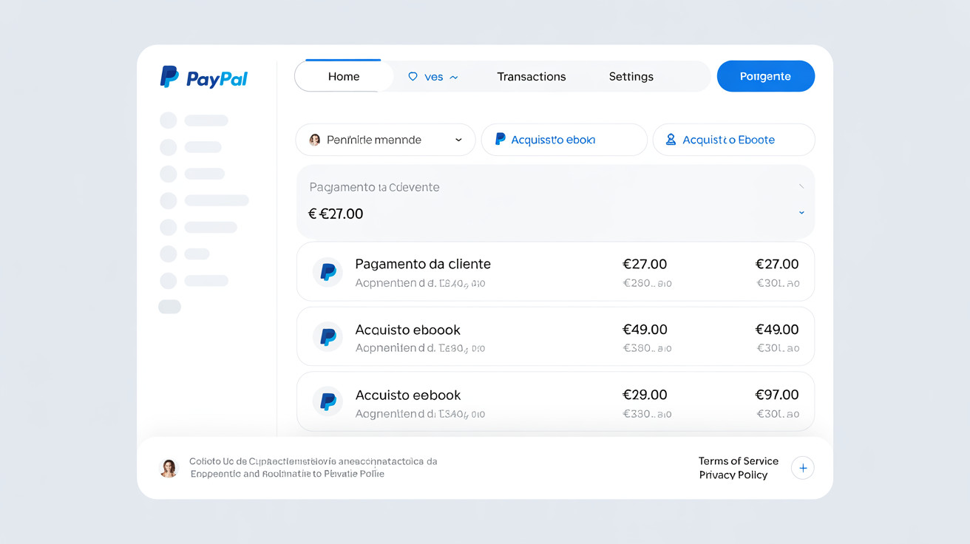Click the person icon in right filter pill
Image resolution: width=970 pixels, height=544 pixels.
pyautogui.click(x=671, y=139)
